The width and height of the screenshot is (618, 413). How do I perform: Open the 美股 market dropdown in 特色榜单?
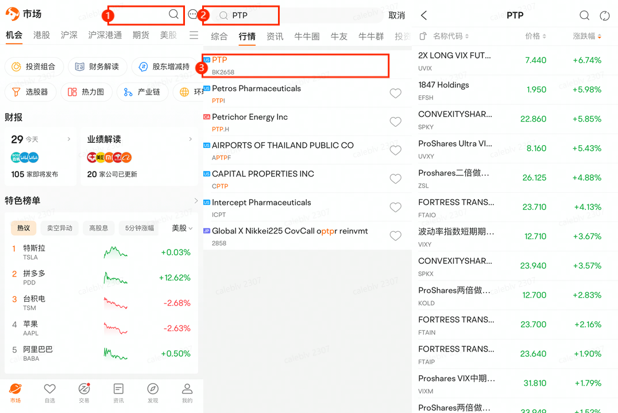click(x=182, y=228)
